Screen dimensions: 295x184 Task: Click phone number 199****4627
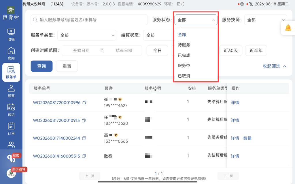tap(116, 106)
